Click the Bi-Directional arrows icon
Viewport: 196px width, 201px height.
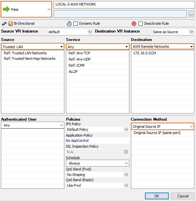click(x=4, y=24)
